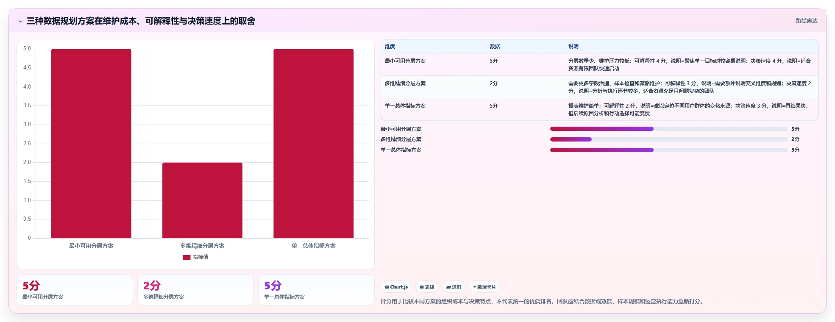Click progress list label 单一总体指标方案
The image size is (835, 322).
point(401,150)
